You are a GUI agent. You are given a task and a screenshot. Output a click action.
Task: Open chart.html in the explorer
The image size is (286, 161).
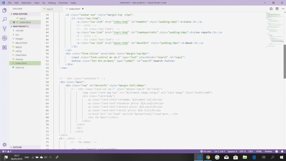(x=21, y=55)
